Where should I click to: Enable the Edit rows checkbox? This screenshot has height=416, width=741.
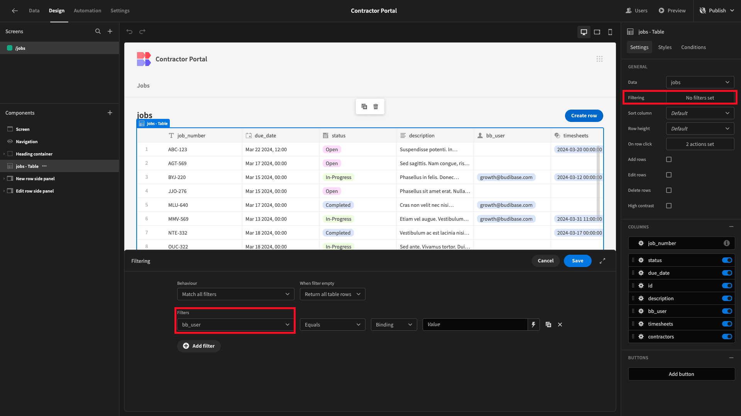(x=669, y=175)
